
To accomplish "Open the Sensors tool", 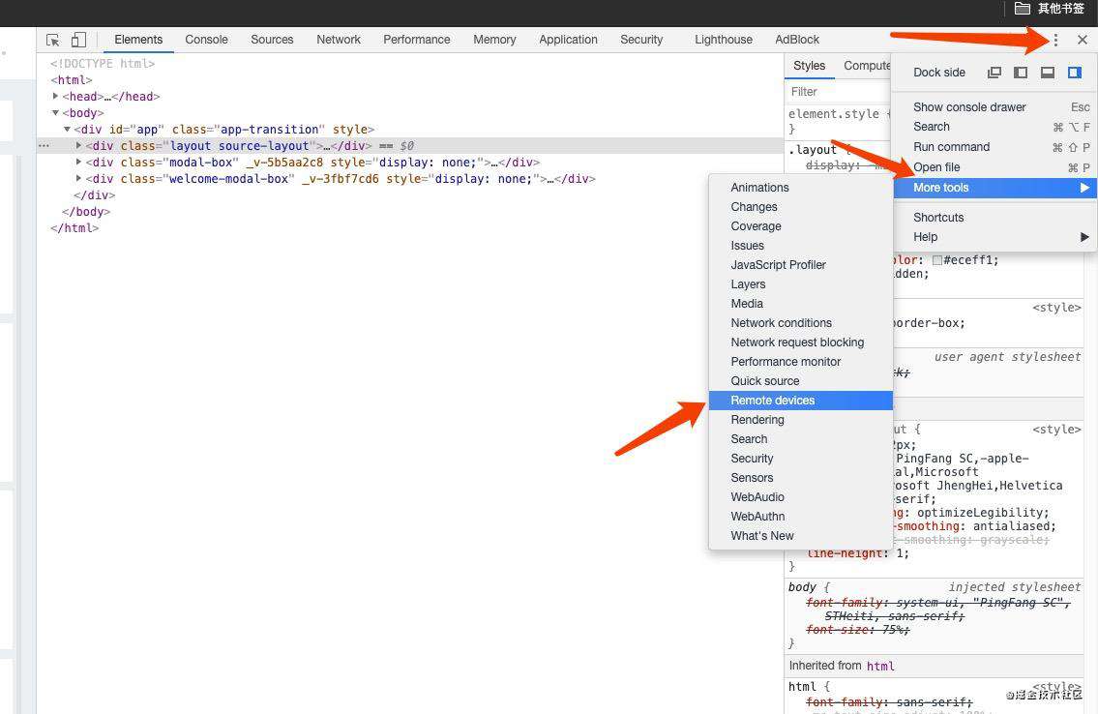I will point(801,478).
